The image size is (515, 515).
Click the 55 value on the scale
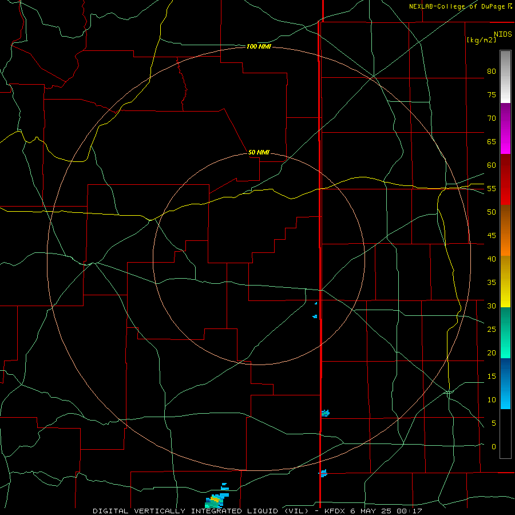click(x=492, y=188)
